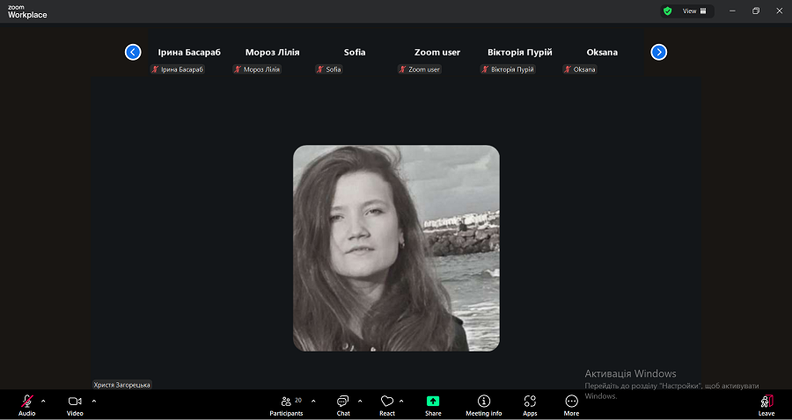Open the More options menu
The height and width of the screenshot is (420, 792).
tap(571, 405)
